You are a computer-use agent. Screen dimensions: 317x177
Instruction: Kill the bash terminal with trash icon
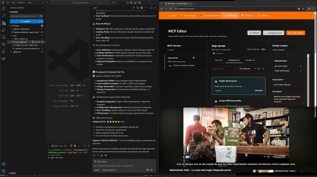pos(75,146)
